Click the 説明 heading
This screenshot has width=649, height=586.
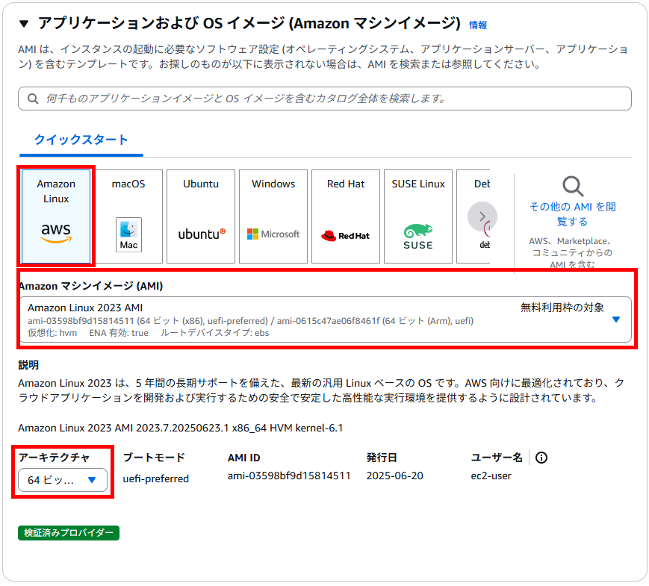point(28,365)
